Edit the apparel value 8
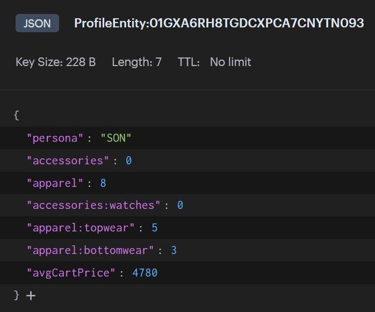375x312 pixels. pyautogui.click(x=103, y=183)
